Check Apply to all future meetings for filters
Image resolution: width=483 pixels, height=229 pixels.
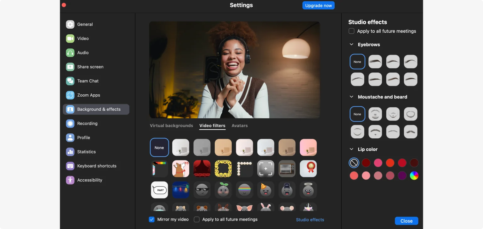196,219
